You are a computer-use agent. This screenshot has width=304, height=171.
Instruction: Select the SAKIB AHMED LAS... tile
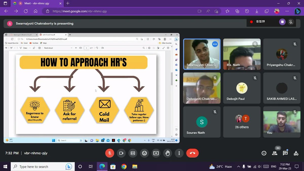click(282, 88)
